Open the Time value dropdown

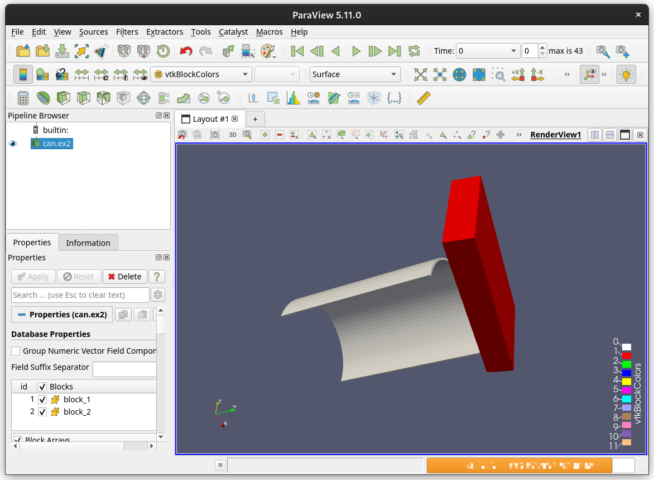click(x=488, y=51)
